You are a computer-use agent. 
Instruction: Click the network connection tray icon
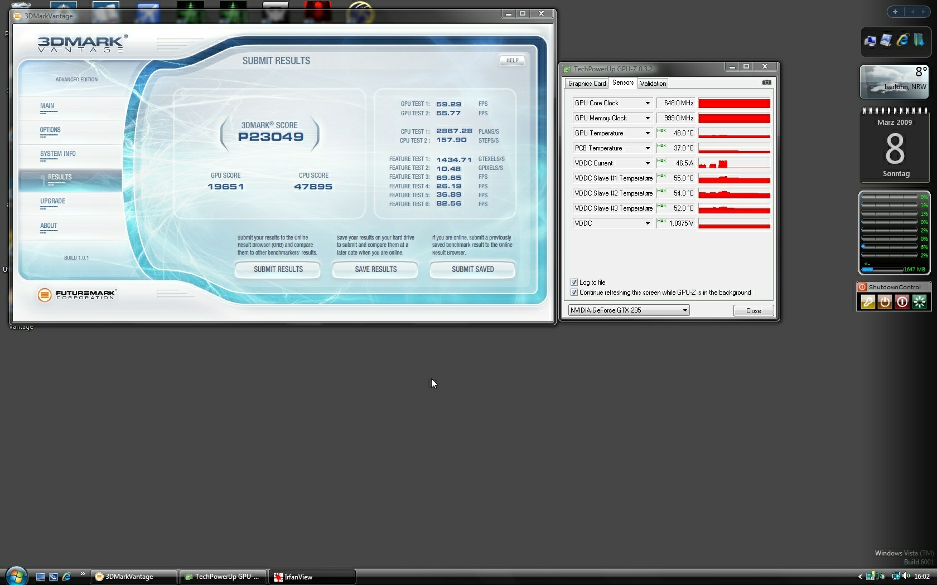pyautogui.click(x=896, y=577)
